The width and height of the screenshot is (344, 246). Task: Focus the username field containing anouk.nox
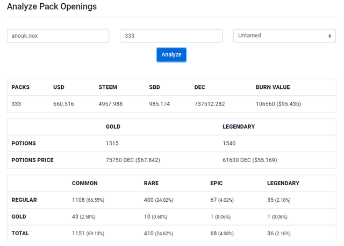coord(58,36)
